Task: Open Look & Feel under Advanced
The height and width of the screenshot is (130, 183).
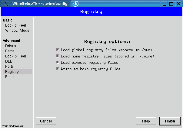Action: (15, 56)
